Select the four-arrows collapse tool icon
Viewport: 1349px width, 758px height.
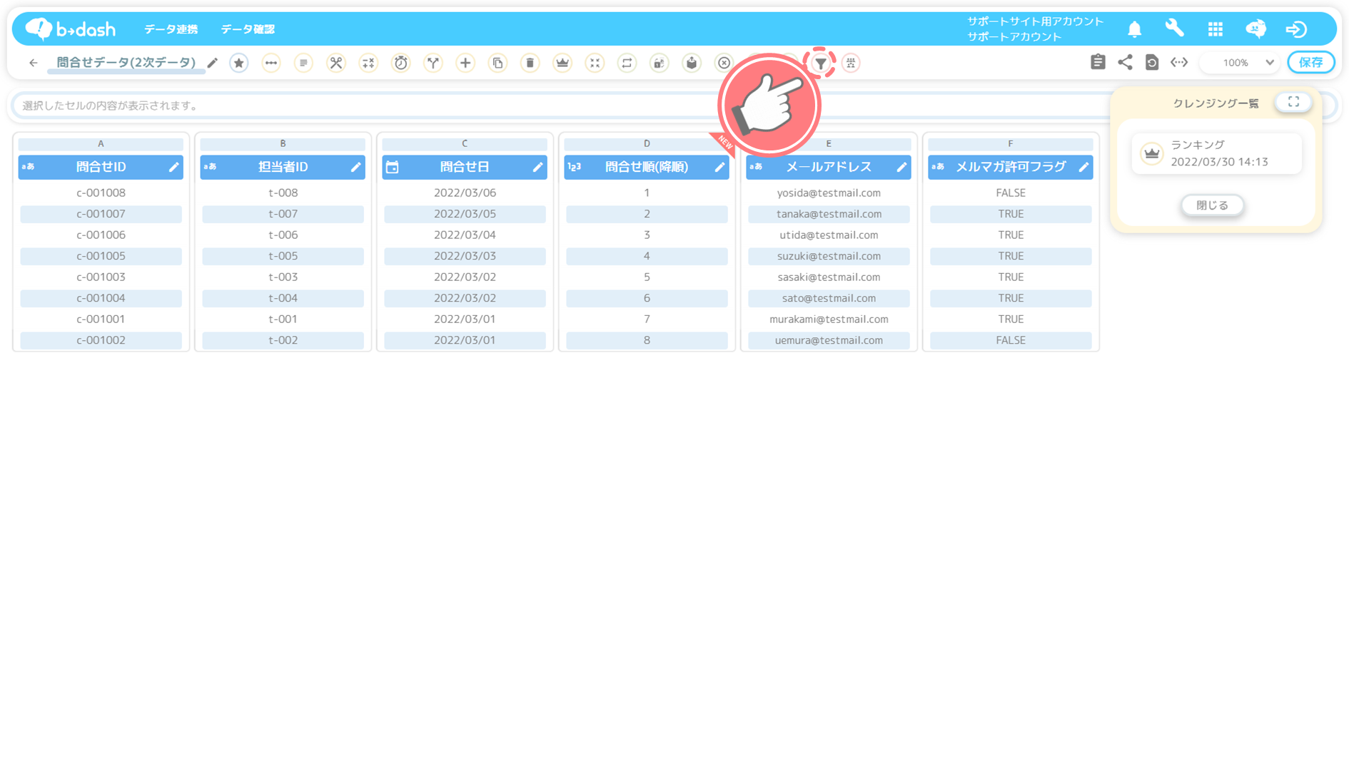tap(595, 63)
